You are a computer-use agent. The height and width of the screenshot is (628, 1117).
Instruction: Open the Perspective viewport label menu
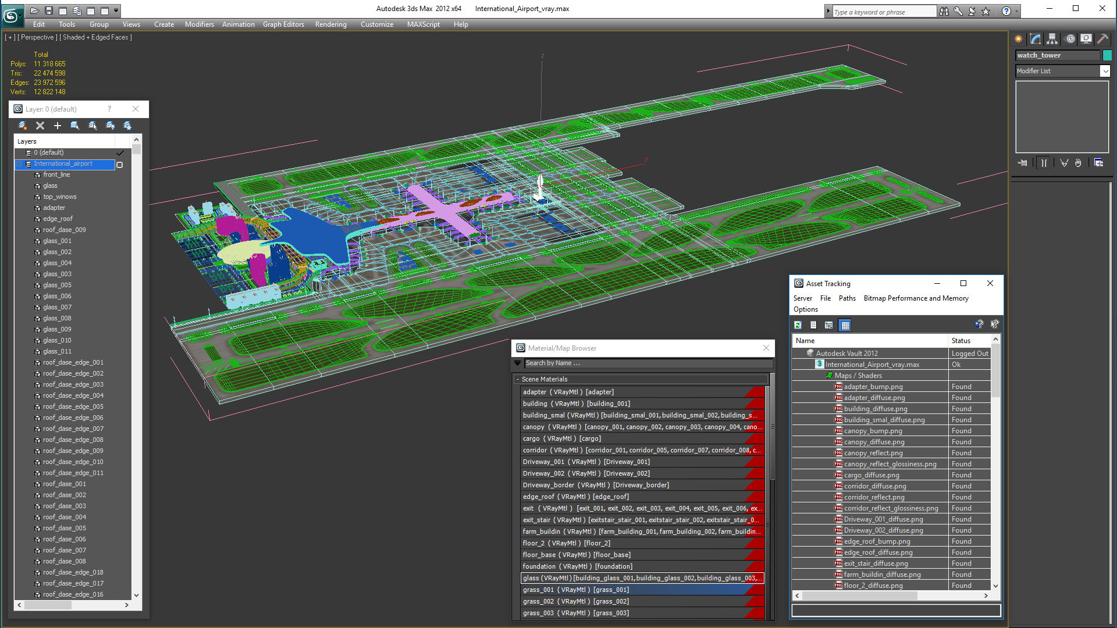pos(37,37)
